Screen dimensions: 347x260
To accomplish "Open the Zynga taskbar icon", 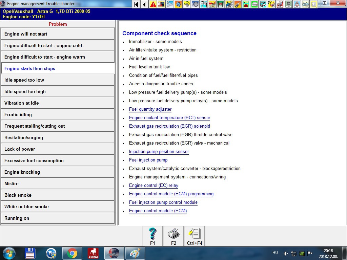I will 93,253.
